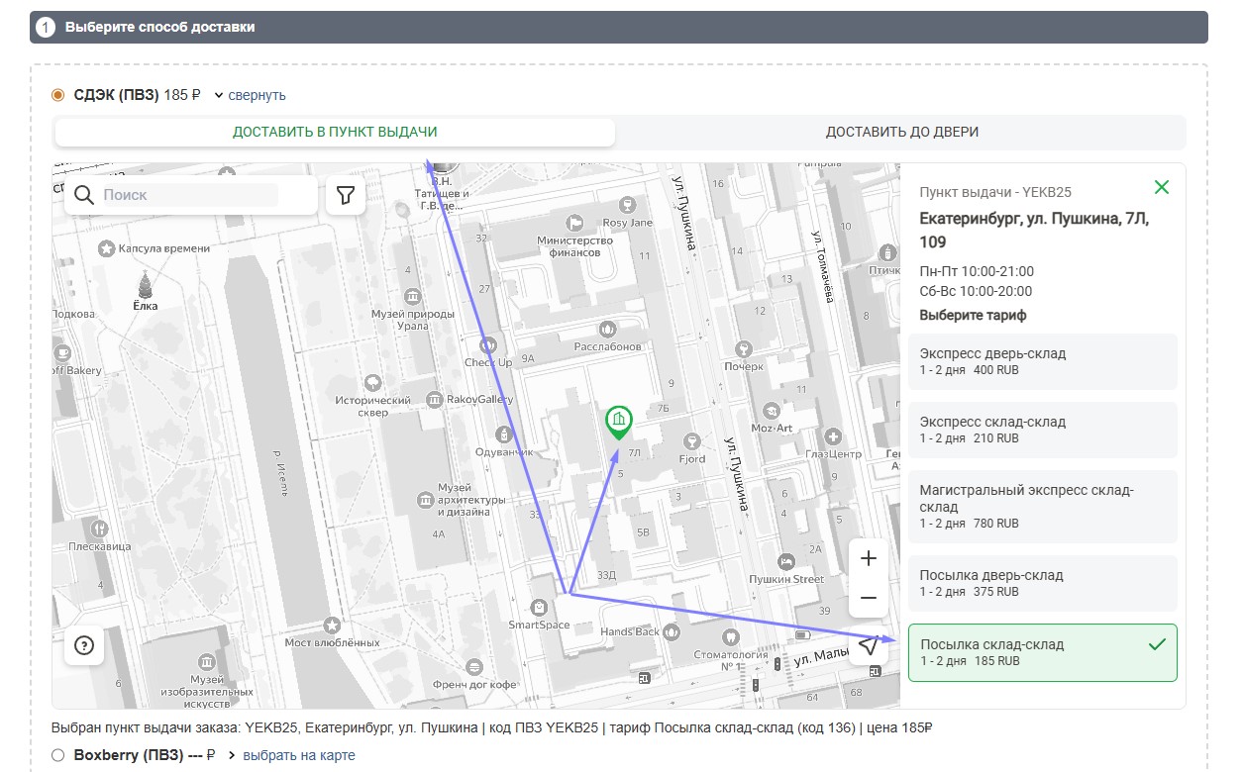The height and width of the screenshot is (772, 1243).
Task: Click the Ёлка Christmas tree map icon
Action: pyautogui.click(x=146, y=284)
